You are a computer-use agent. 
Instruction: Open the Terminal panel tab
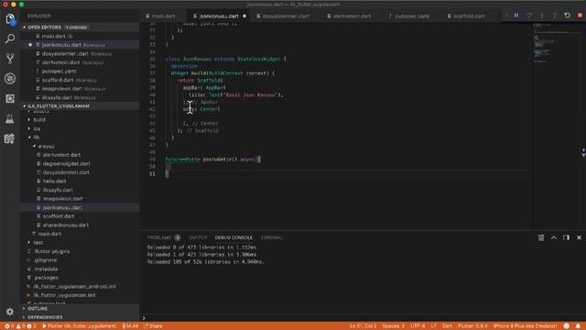[x=272, y=237]
